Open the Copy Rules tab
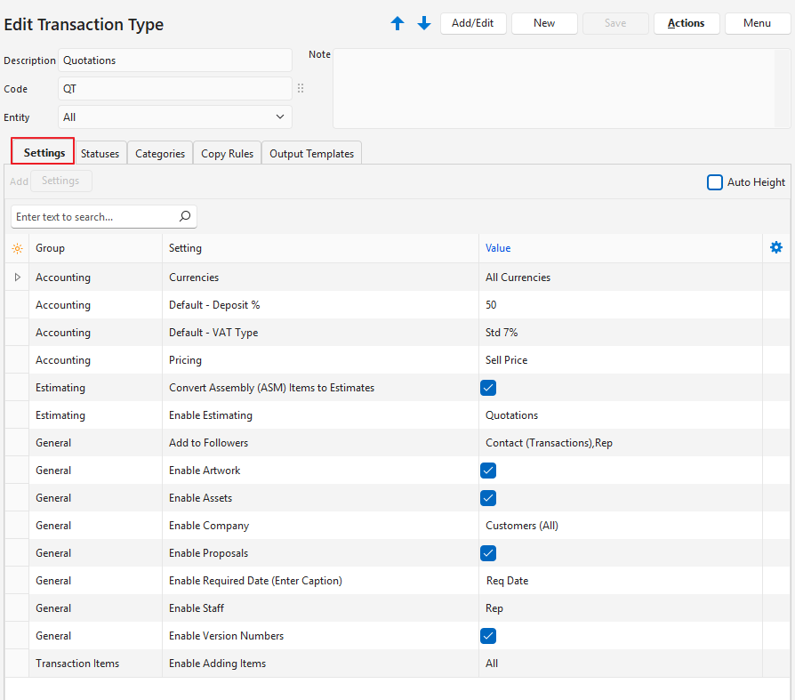The width and height of the screenshot is (795, 700). click(x=227, y=154)
